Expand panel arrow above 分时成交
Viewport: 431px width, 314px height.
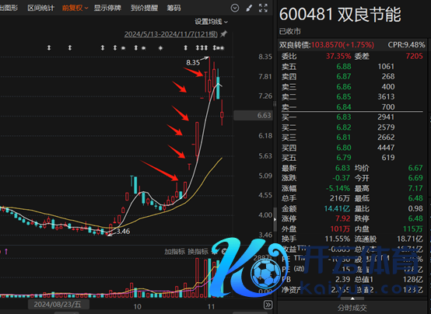352,298
